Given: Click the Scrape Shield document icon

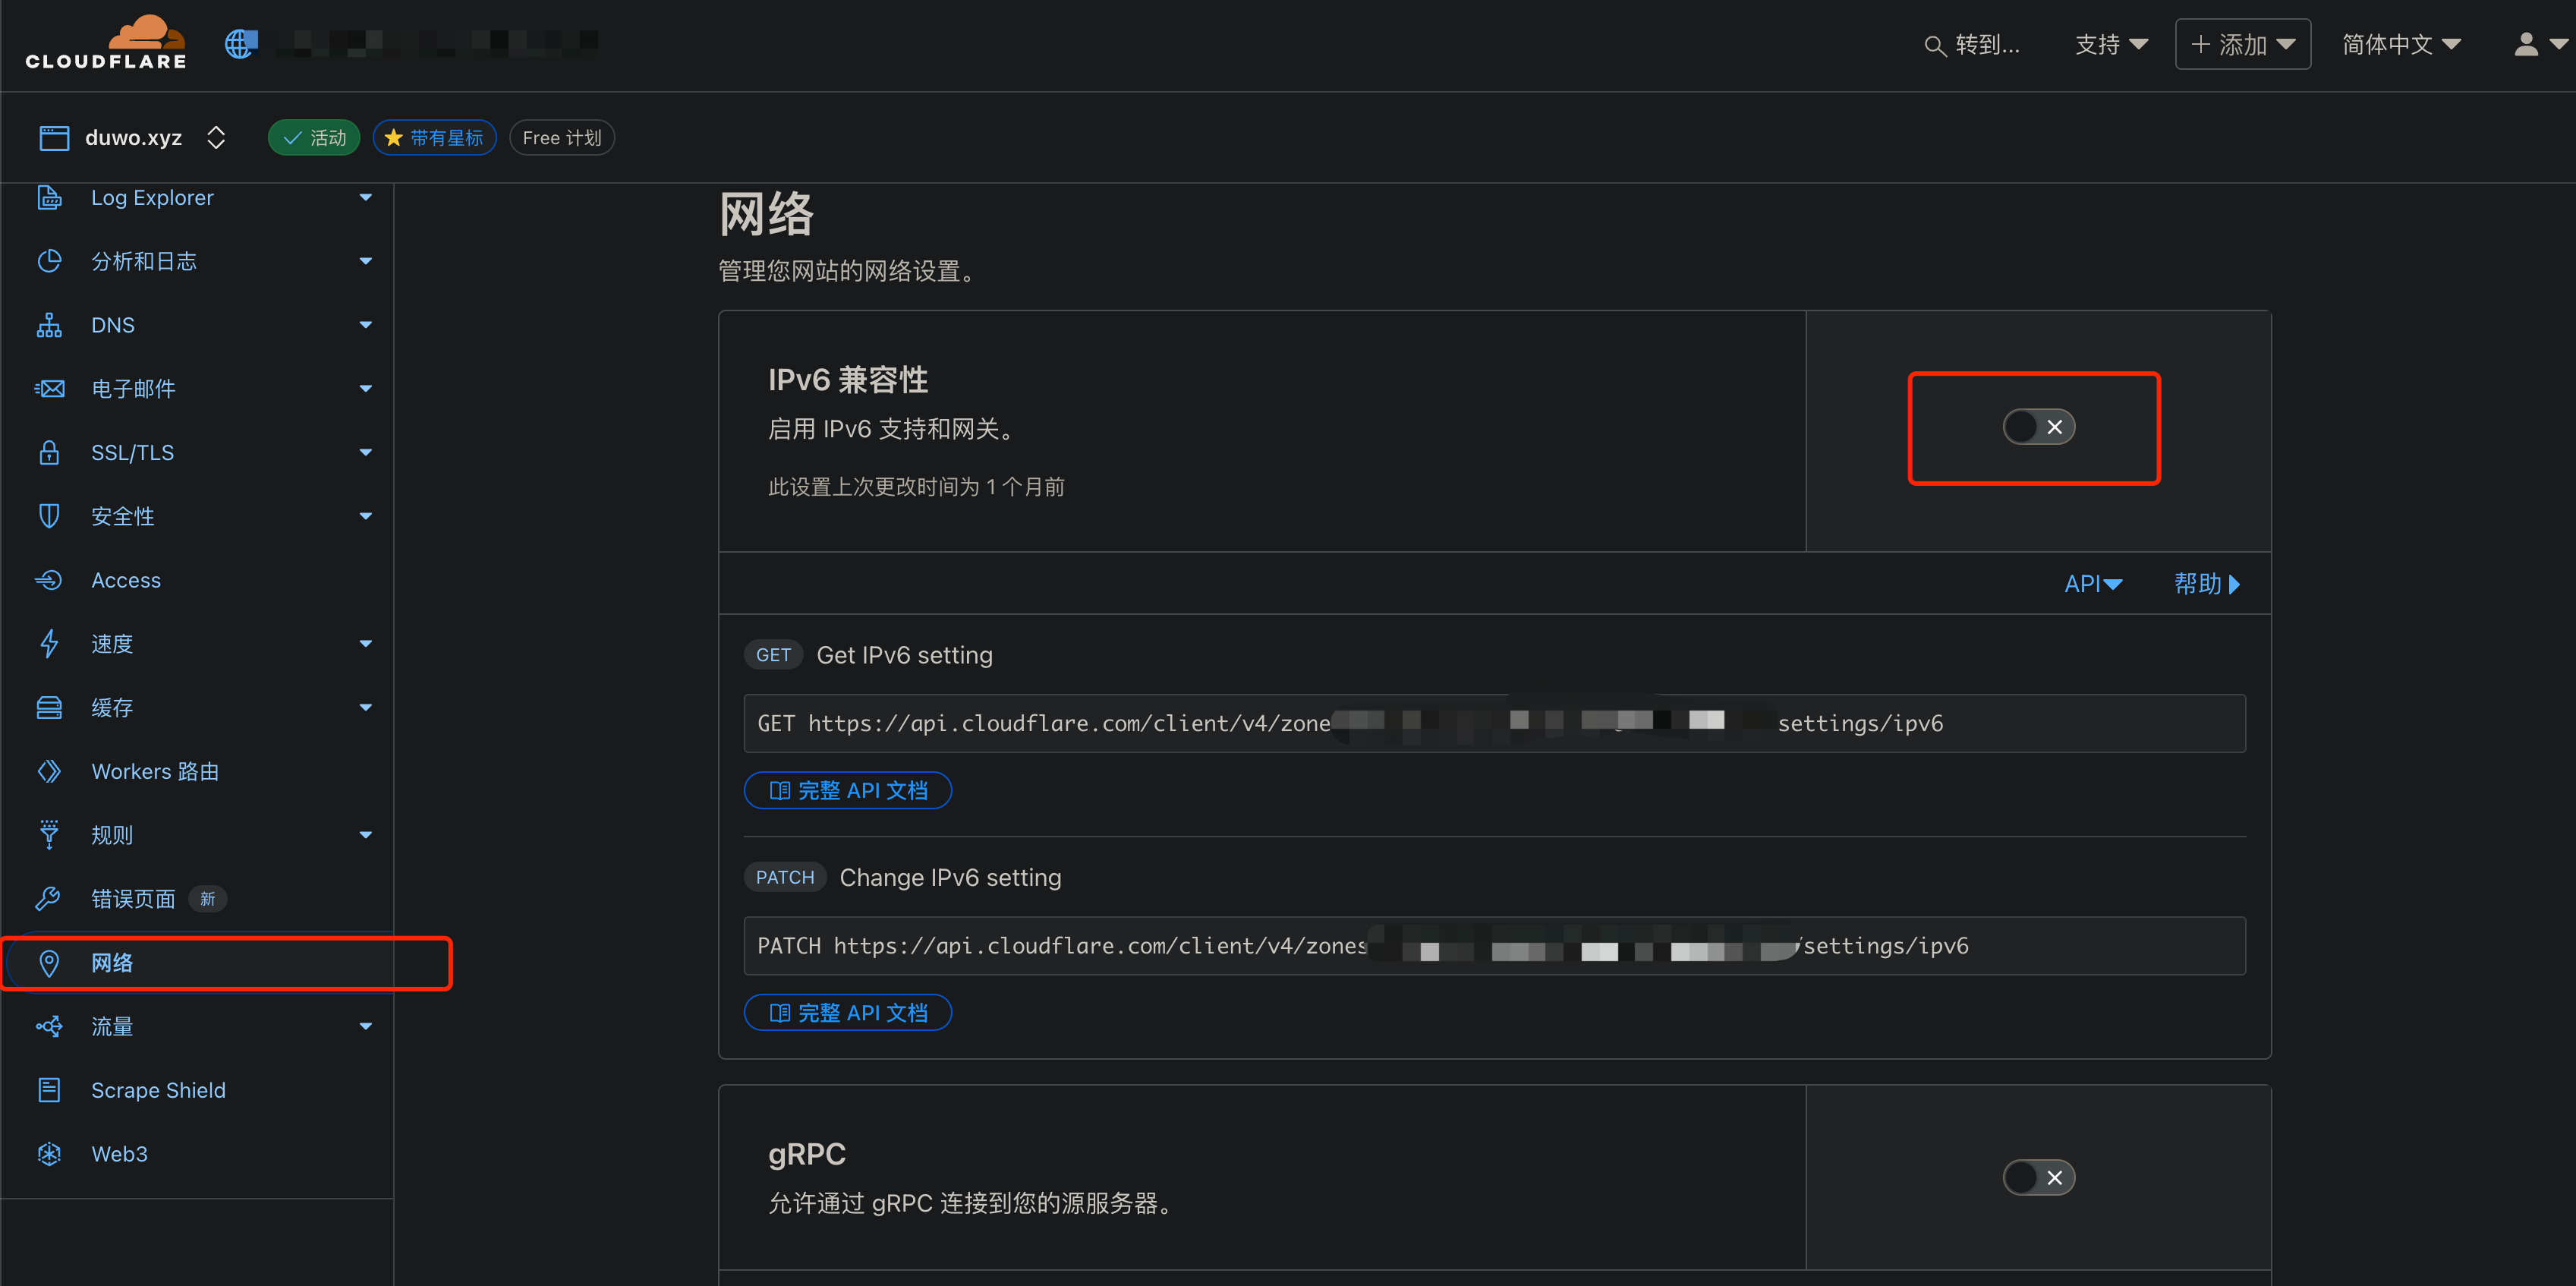Looking at the screenshot, I should click(49, 1090).
